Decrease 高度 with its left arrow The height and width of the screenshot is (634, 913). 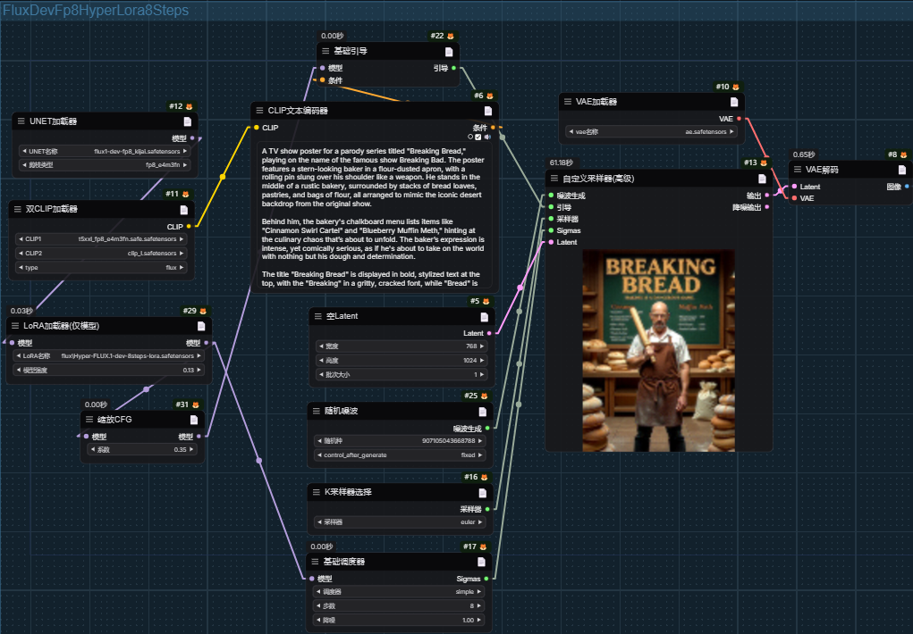(321, 361)
